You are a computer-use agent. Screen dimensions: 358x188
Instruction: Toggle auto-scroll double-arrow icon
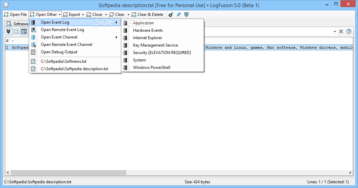click(8, 31)
